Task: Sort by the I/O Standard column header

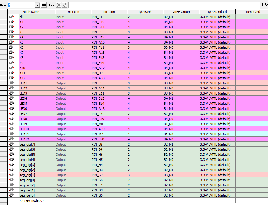Action: point(217,12)
